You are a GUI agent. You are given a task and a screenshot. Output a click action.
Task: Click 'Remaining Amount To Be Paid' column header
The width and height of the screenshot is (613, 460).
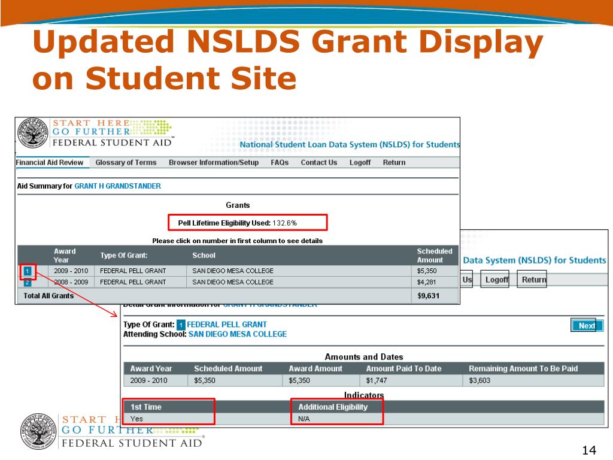pyautogui.click(x=523, y=368)
